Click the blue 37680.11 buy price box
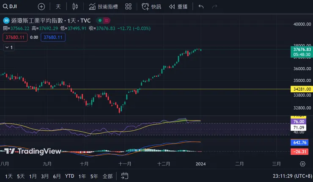 tap(53, 37)
